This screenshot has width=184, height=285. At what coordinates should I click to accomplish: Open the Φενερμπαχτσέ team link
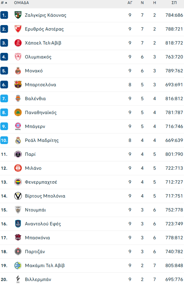point(41,182)
